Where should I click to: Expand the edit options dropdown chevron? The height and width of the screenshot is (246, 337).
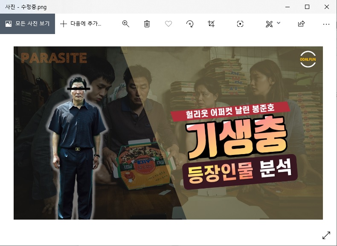point(279,23)
